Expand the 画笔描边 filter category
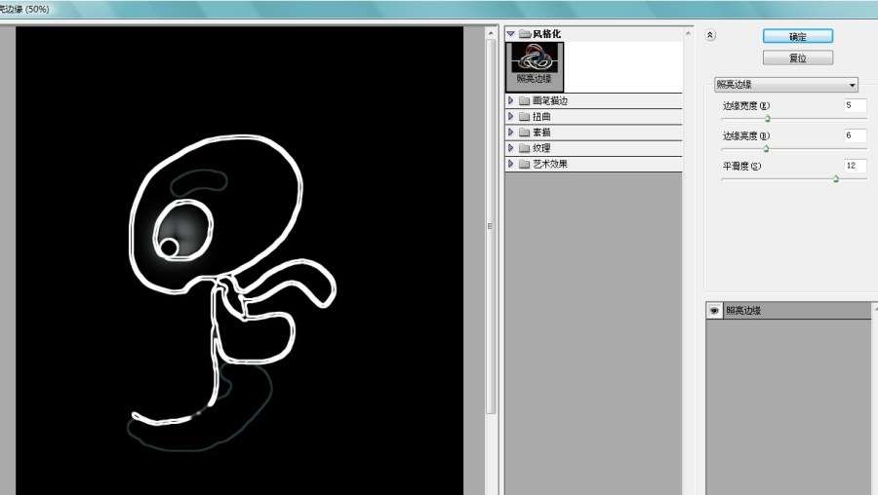Image resolution: width=878 pixels, height=495 pixels. point(510,100)
